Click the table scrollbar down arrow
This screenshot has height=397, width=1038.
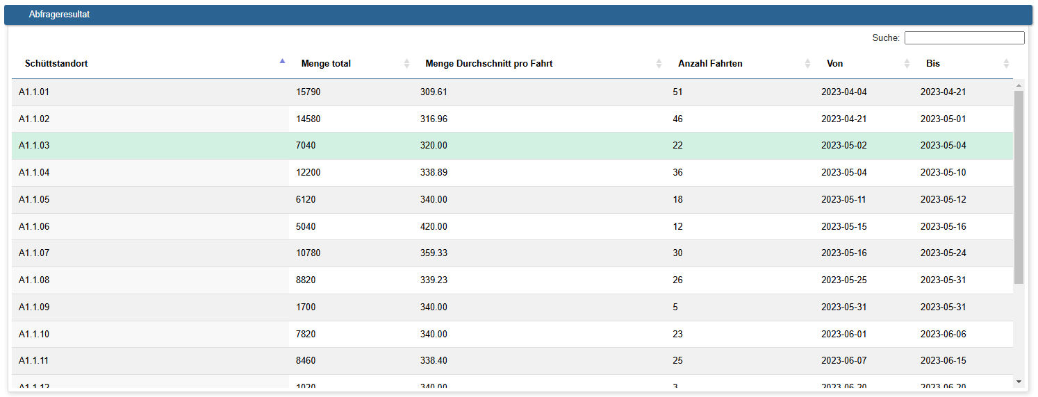tap(1019, 381)
